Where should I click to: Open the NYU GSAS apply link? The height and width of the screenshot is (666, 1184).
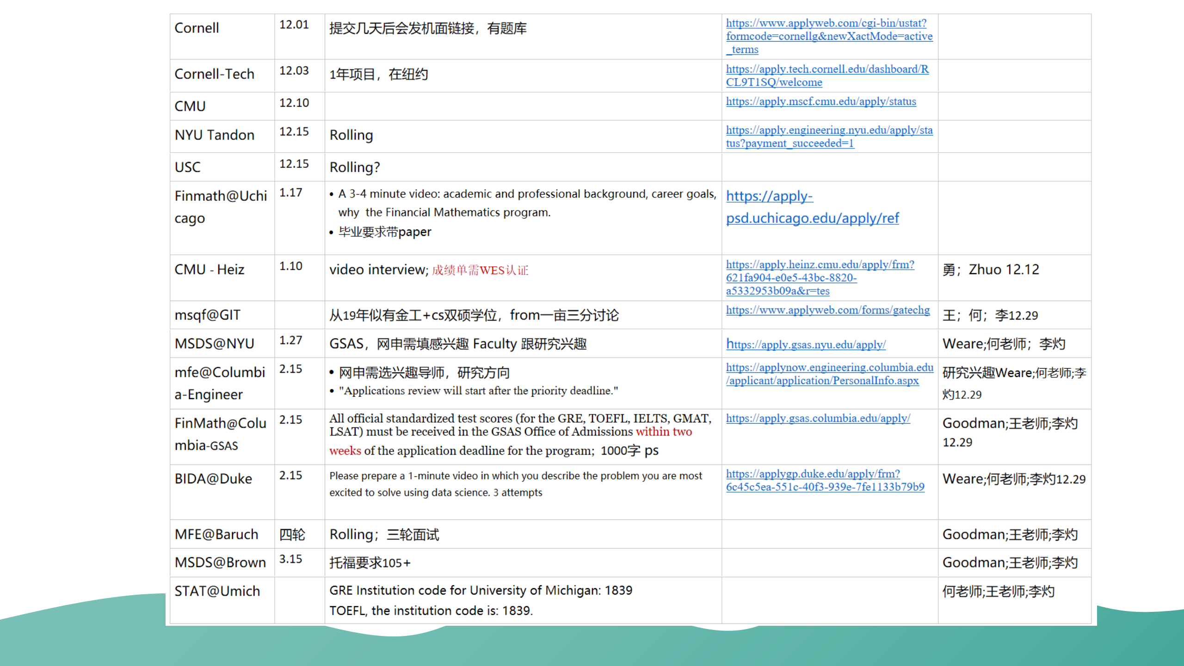[806, 345]
